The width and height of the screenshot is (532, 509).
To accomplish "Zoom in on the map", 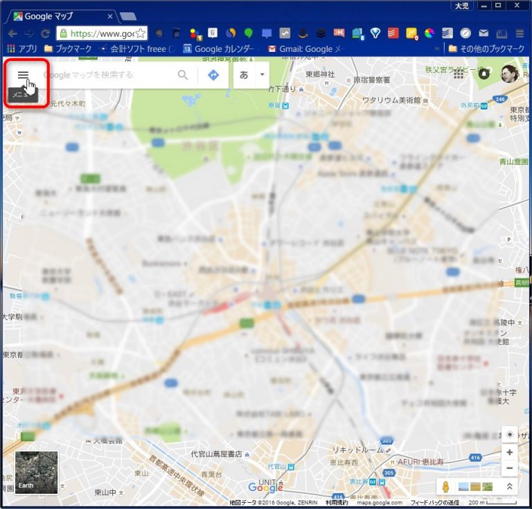I will point(510,452).
